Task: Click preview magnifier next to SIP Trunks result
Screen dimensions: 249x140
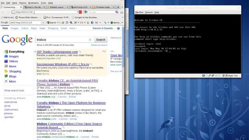Action: [x=80, y=52]
